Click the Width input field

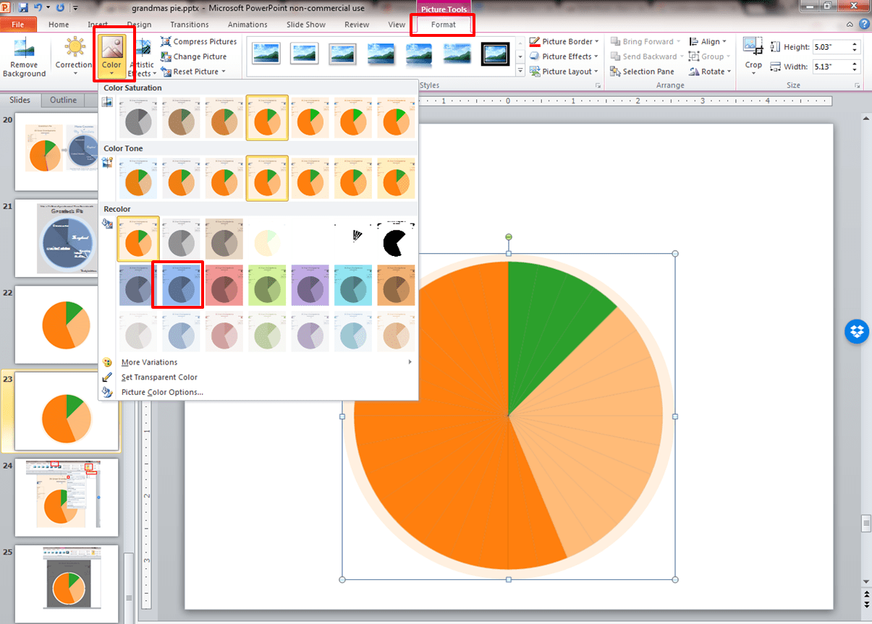coord(831,67)
